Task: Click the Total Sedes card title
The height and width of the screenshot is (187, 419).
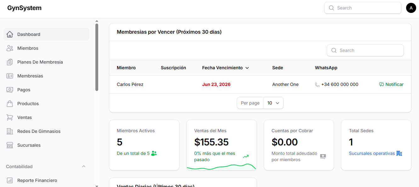Action: pos(361,131)
